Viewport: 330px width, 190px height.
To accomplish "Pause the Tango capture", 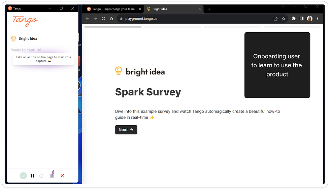I will [x=32, y=176].
